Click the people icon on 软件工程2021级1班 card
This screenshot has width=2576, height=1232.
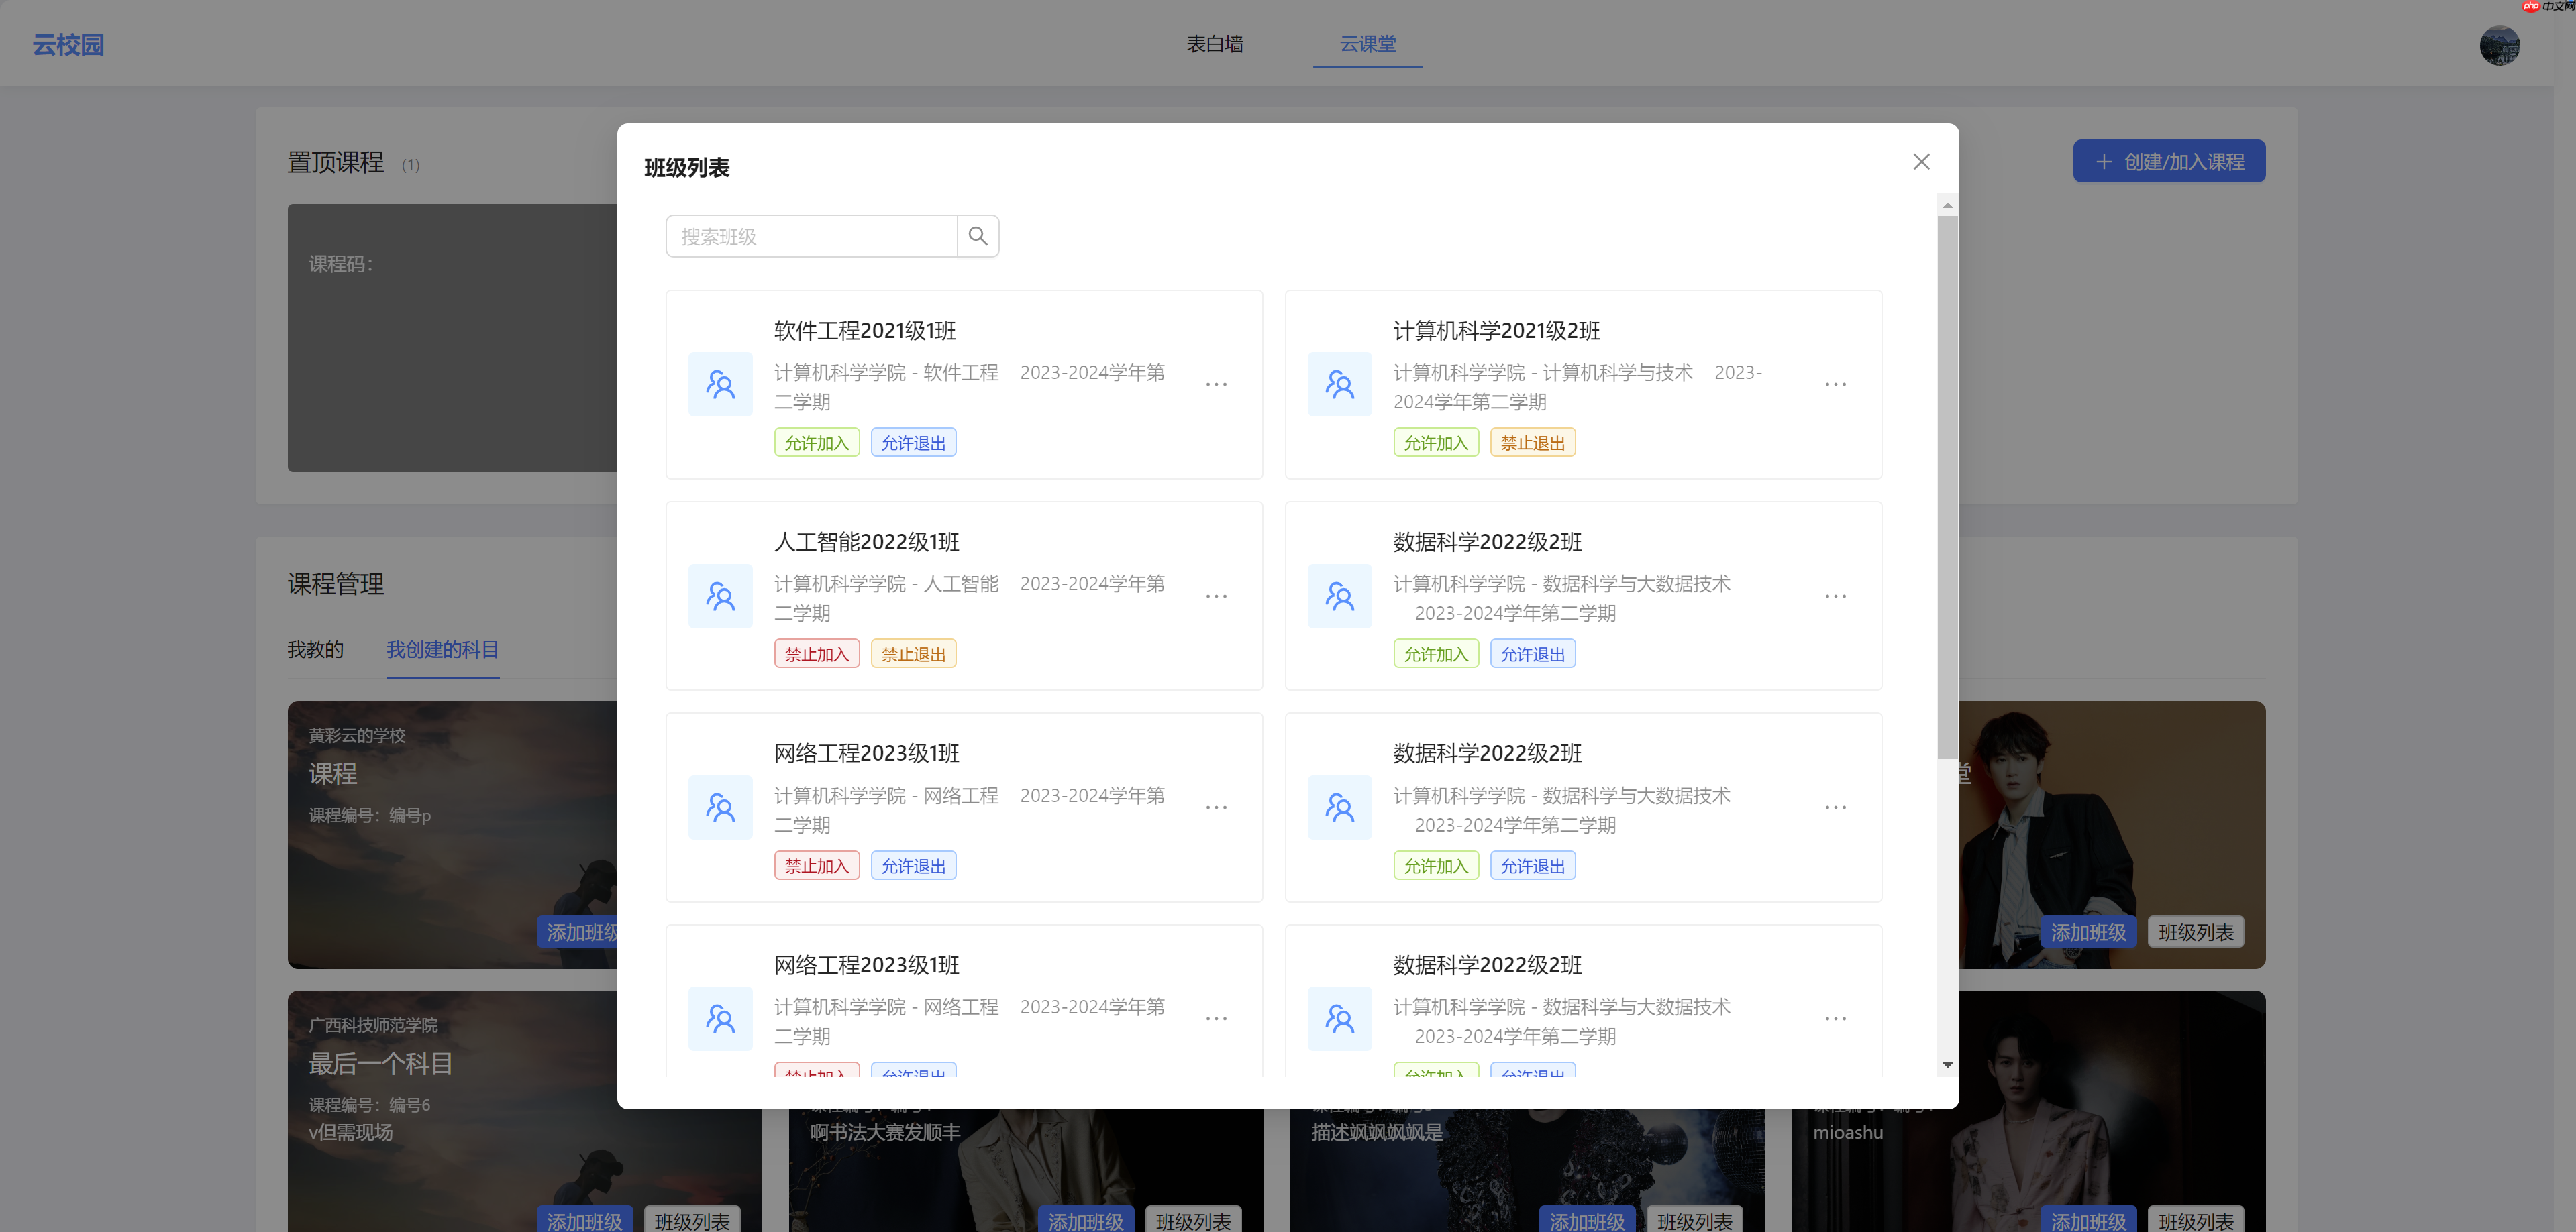(x=720, y=384)
